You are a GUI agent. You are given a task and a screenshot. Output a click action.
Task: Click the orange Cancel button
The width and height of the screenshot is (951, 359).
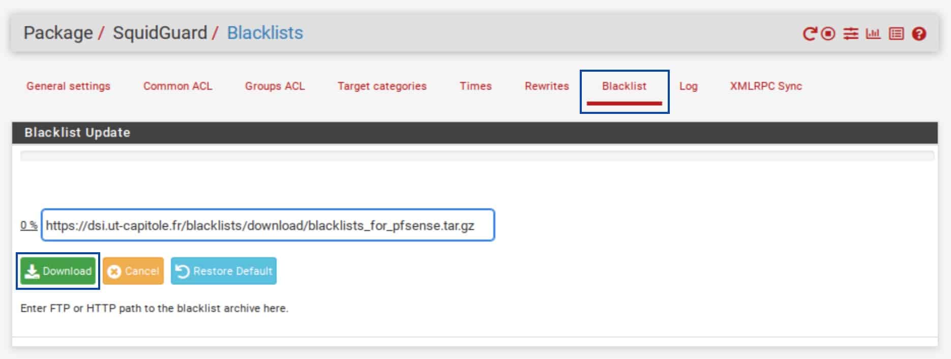[x=133, y=271]
